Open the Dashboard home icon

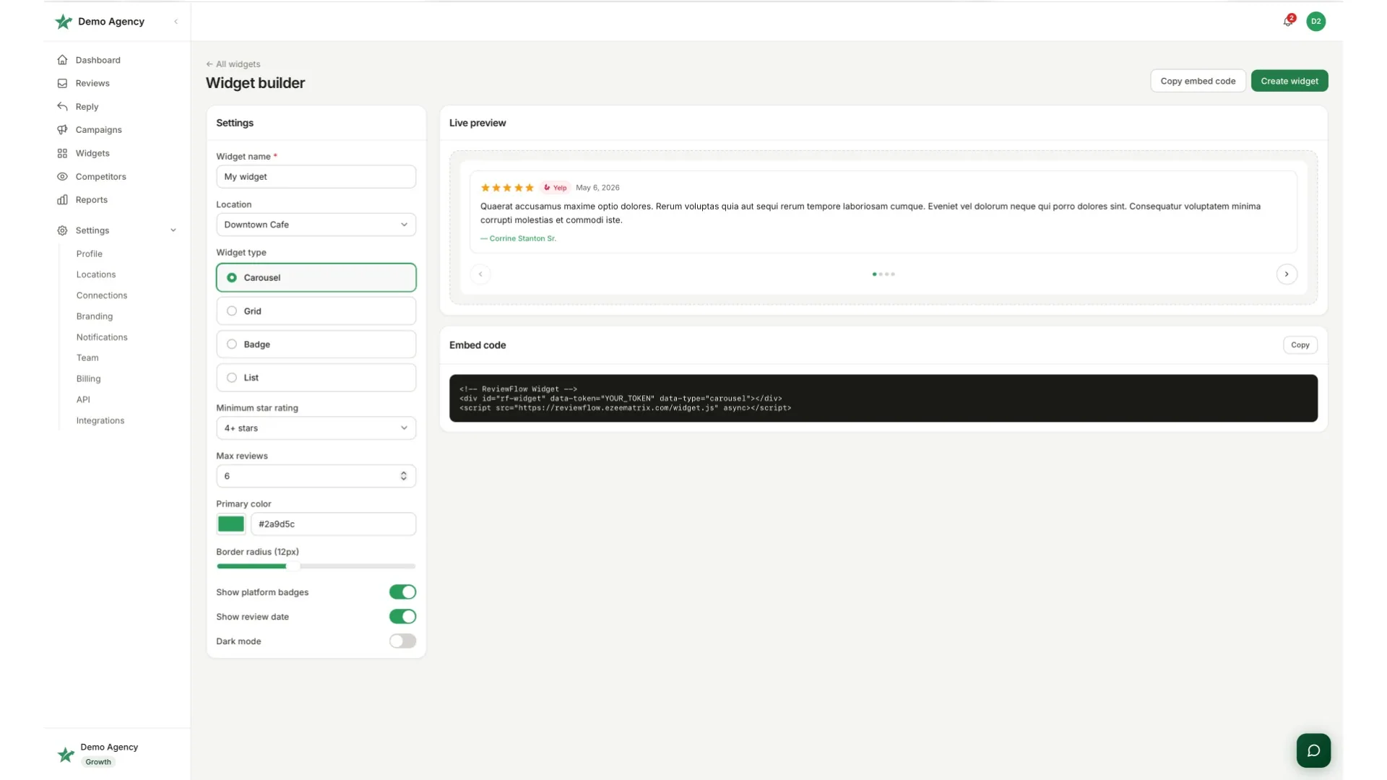point(62,60)
